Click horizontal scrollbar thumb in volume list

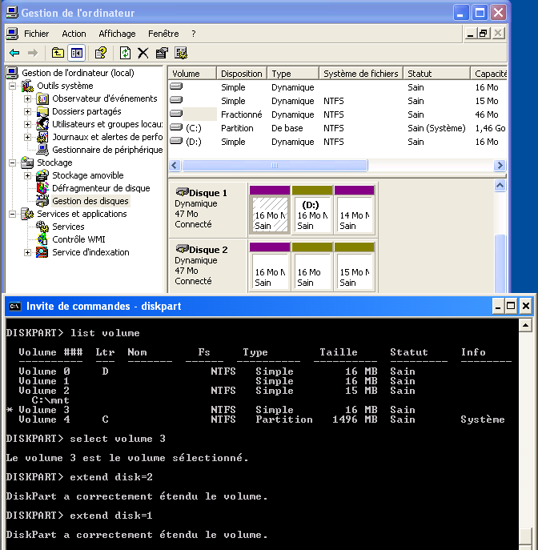pyautogui.click(x=275, y=165)
